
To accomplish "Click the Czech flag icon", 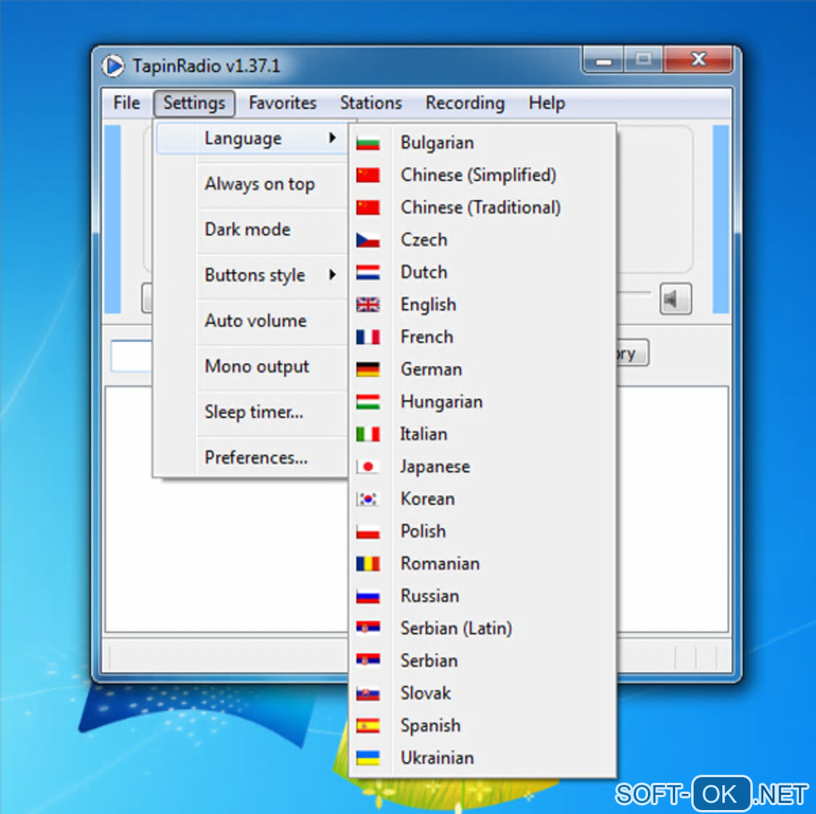I will click(x=368, y=240).
